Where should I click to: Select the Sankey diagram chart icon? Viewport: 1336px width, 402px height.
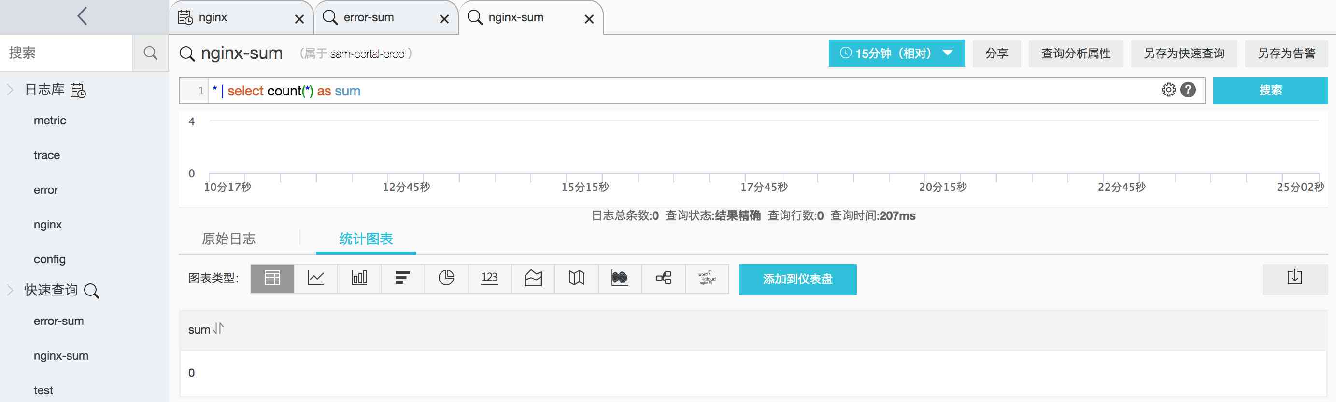pos(664,278)
